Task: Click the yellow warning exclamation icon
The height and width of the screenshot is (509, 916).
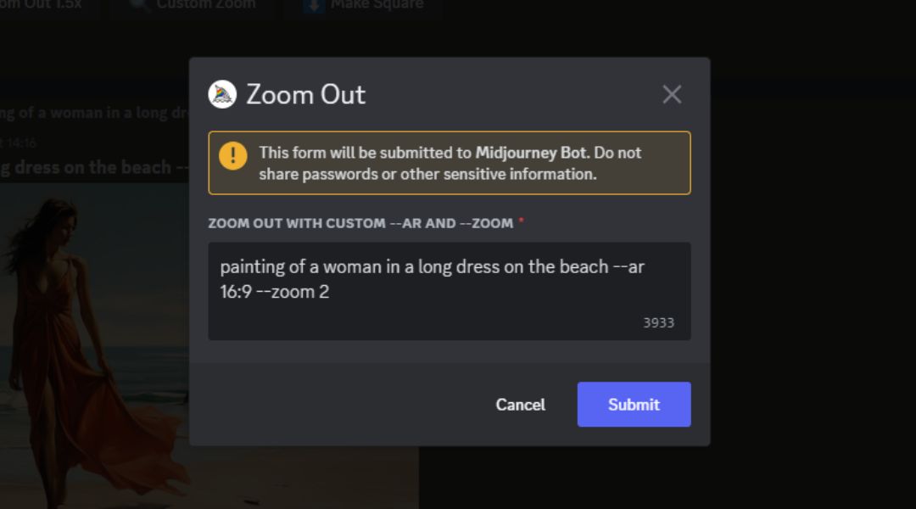Action: [235, 155]
